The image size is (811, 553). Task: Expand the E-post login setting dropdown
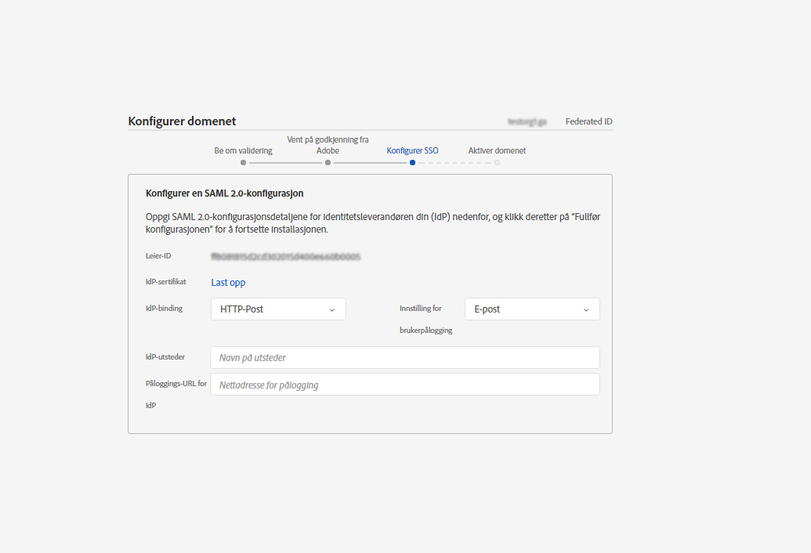(532, 309)
